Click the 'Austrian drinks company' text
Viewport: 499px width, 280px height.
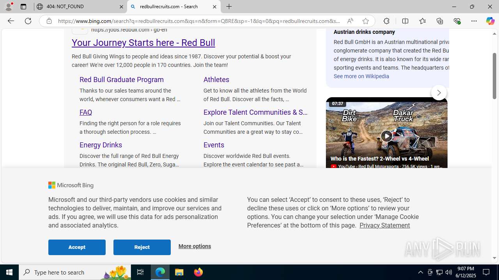coord(364,32)
